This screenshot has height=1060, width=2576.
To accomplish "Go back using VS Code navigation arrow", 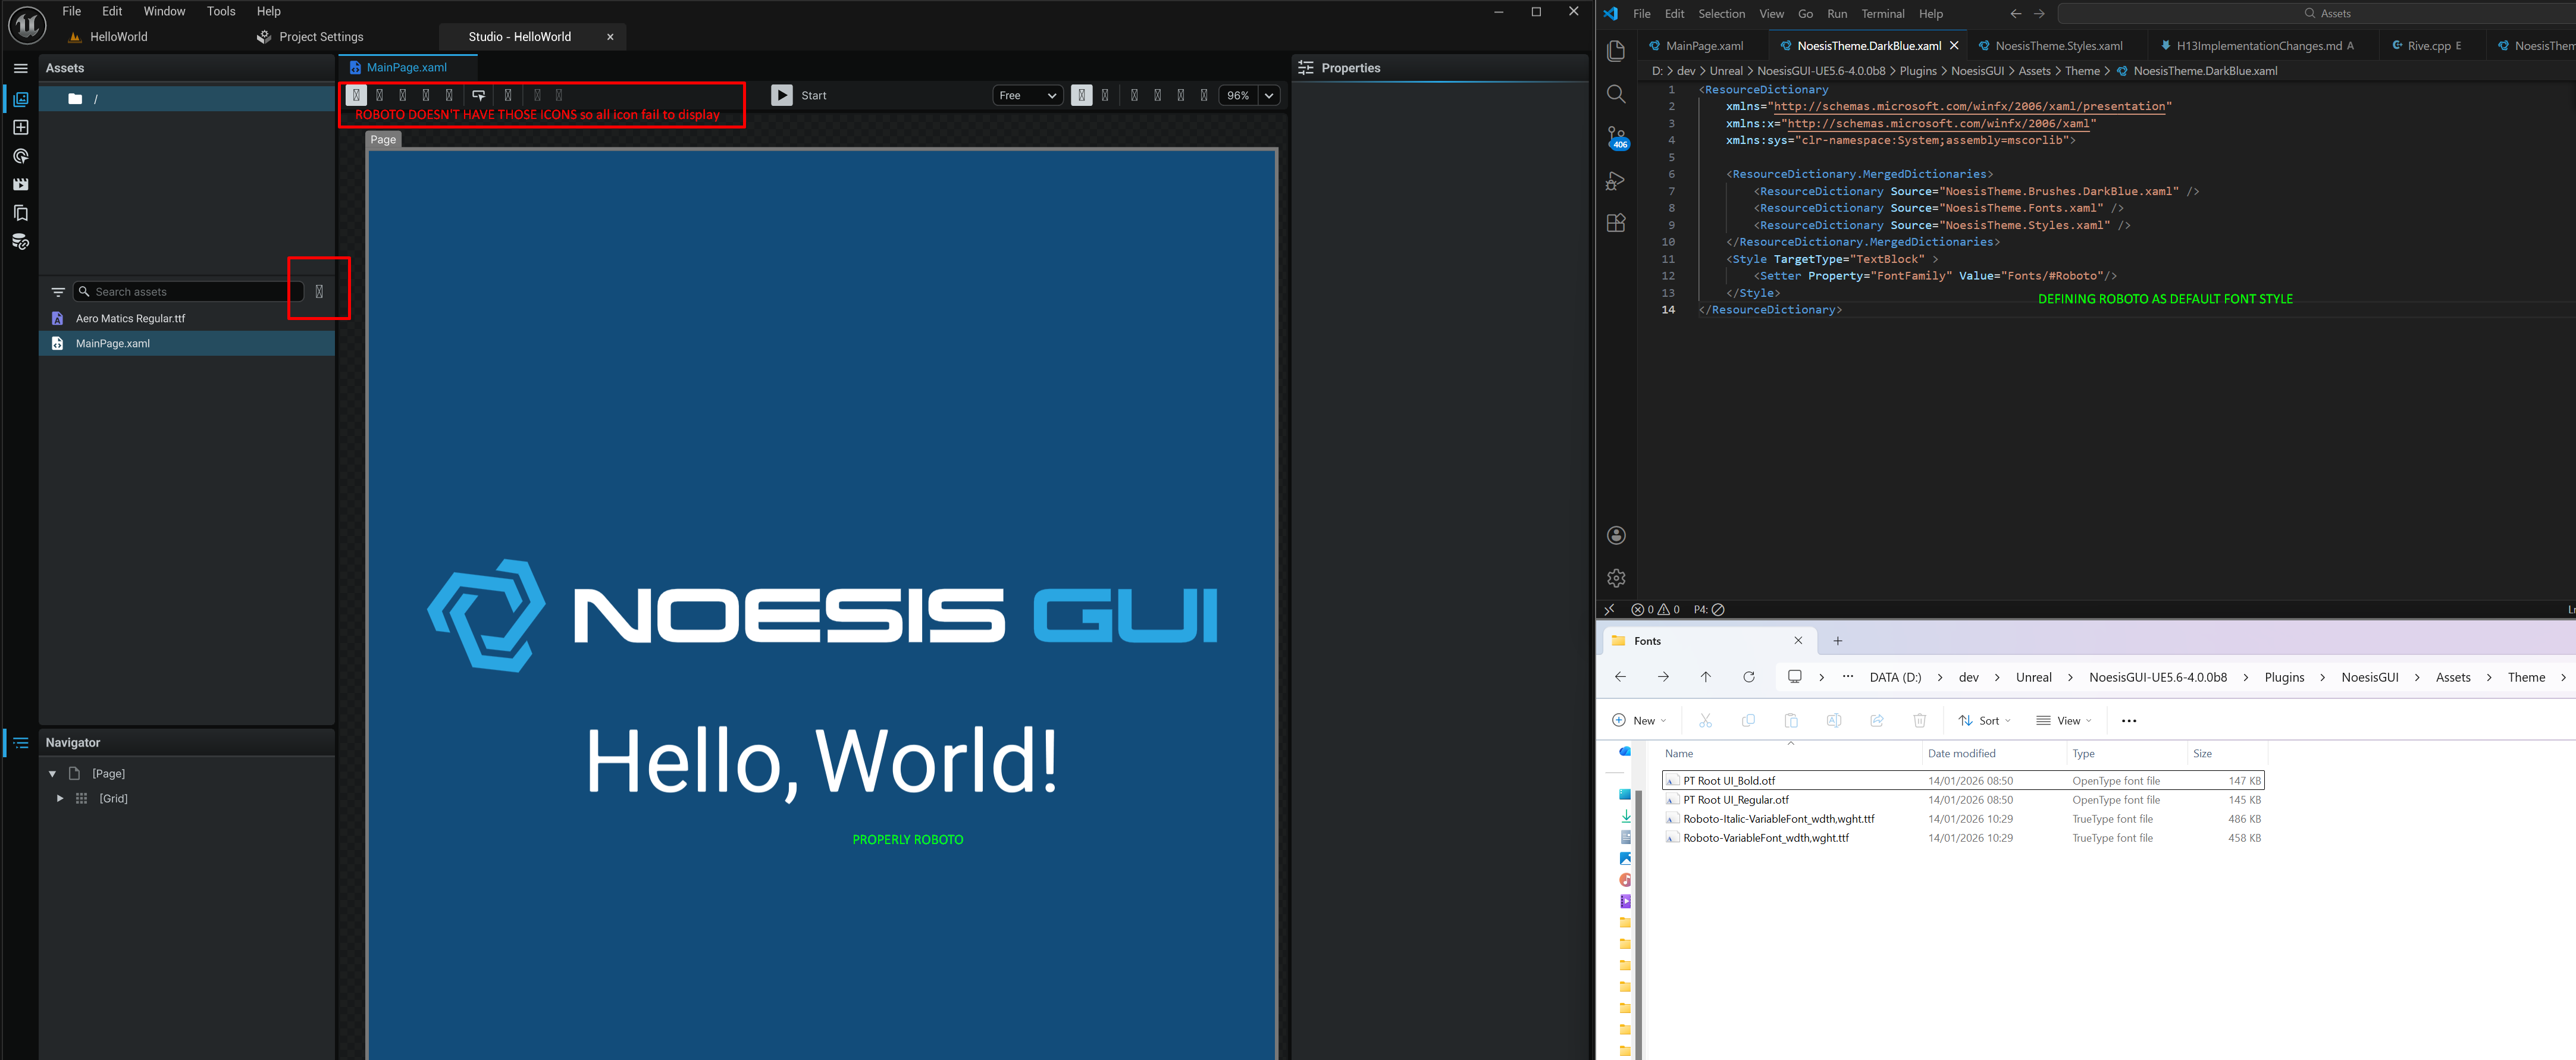I will pyautogui.click(x=2015, y=14).
